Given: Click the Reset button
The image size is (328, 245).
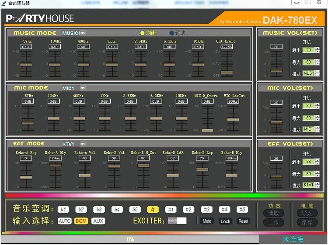Looking at the screenshot, I should 243,221.
